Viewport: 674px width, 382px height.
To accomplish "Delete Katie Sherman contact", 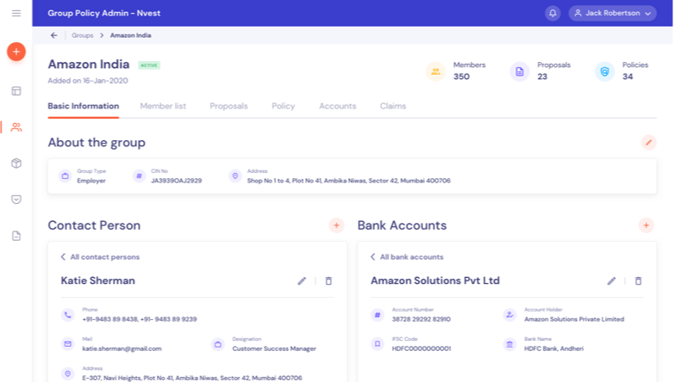I will tap(328, 280).
